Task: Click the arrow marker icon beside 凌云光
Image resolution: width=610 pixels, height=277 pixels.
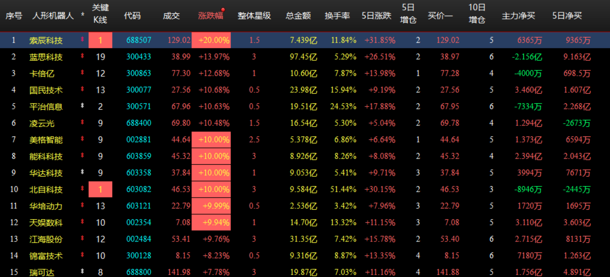Action: tap(83, 123)
